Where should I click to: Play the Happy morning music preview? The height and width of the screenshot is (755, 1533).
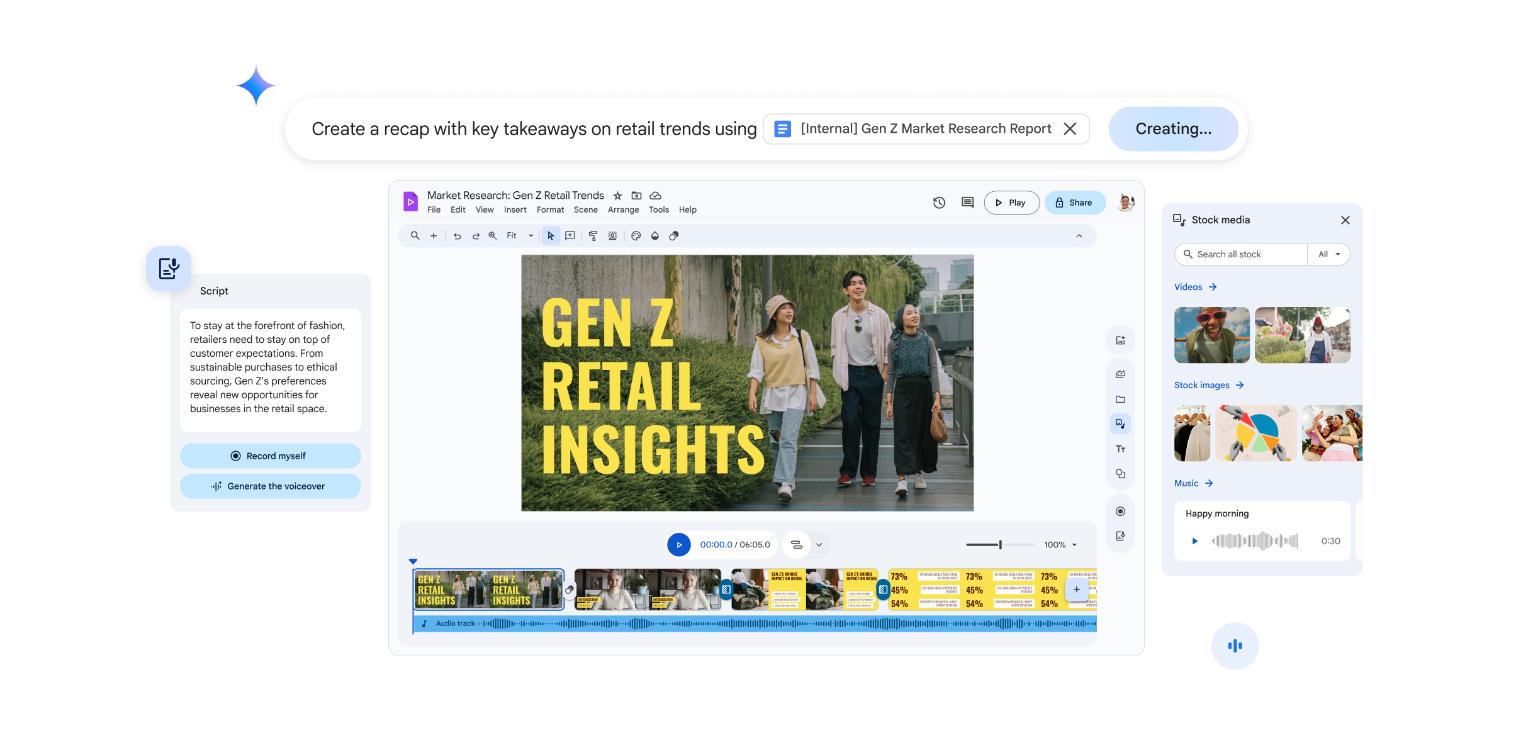tap(1194, 540)
